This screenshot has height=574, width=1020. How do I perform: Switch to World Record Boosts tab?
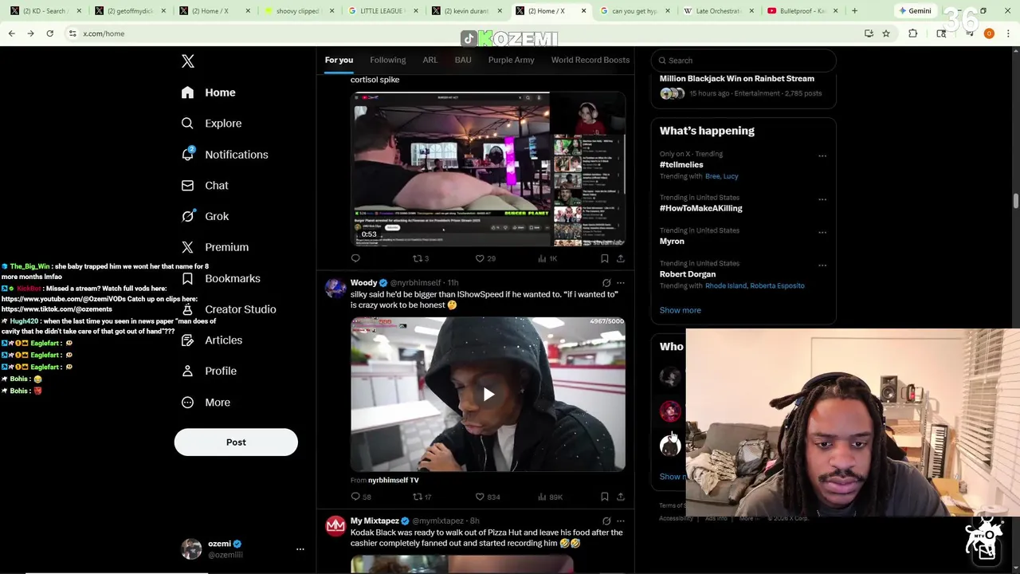point(590,60)
